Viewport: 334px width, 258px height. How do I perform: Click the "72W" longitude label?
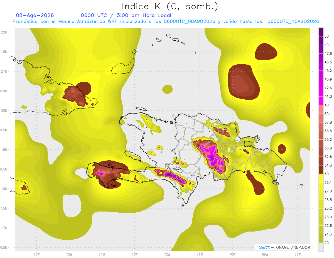167,254
